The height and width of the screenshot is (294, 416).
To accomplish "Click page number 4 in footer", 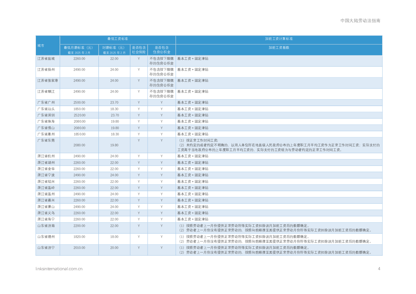I will click(379, 269).
